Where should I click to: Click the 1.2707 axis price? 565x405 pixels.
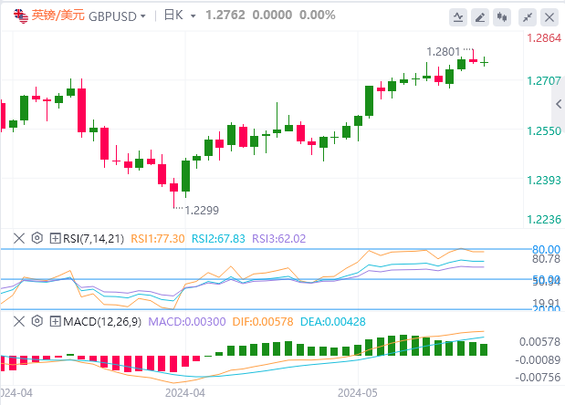544,80
